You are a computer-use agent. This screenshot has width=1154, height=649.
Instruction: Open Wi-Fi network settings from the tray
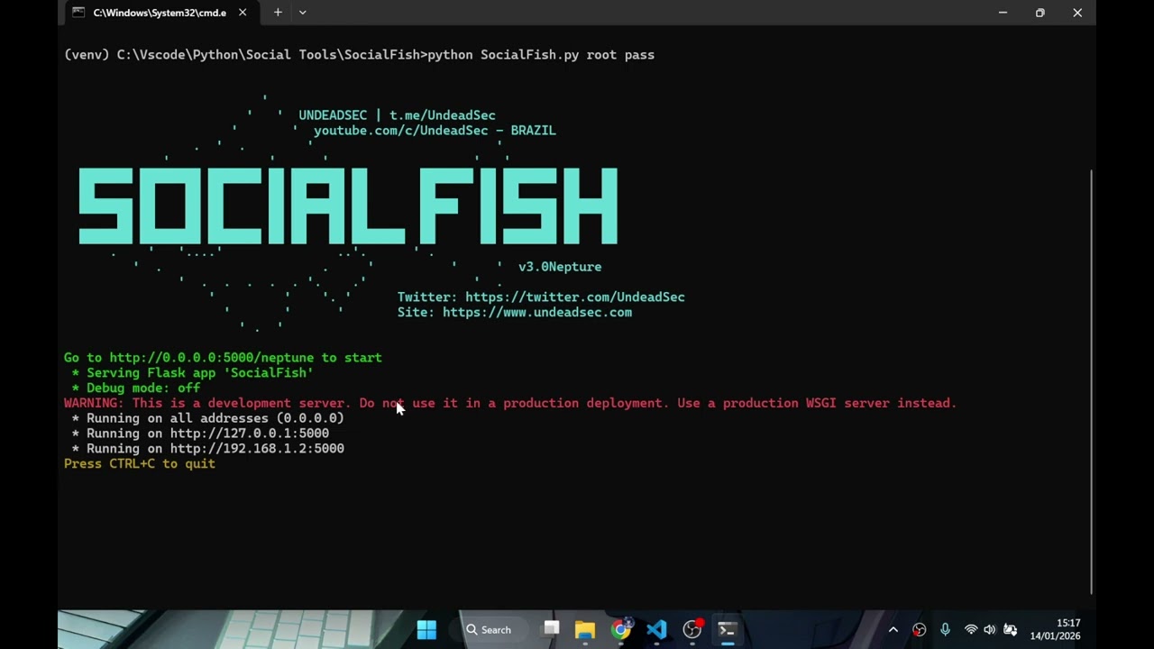click(x=970, y=630)
